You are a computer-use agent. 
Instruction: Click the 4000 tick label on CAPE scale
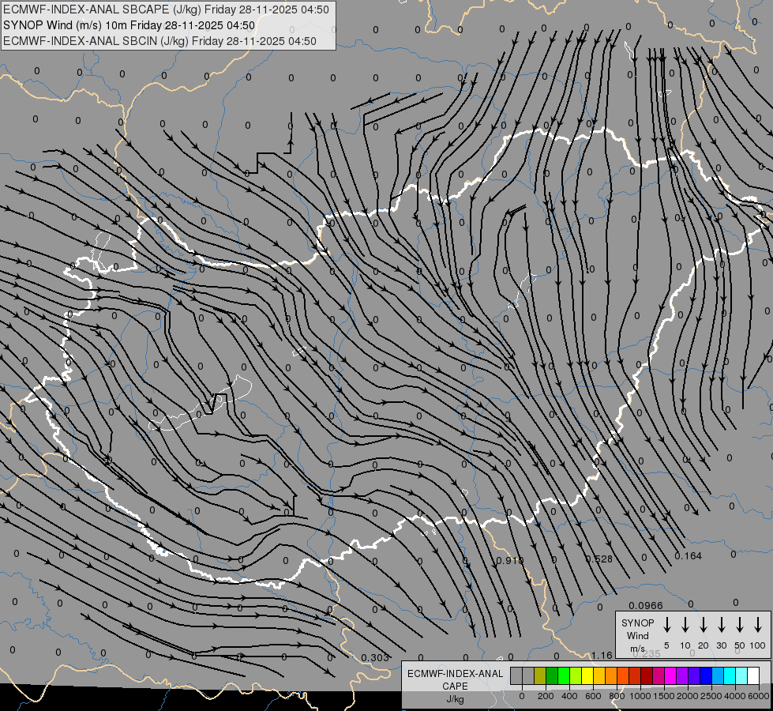tap(735, 696)
